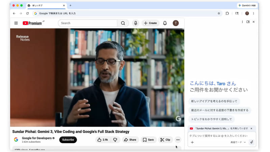Start Gemini Live voice icon in prompt box
The width and height of the screenshot is (270, 152).
[252, 142]
